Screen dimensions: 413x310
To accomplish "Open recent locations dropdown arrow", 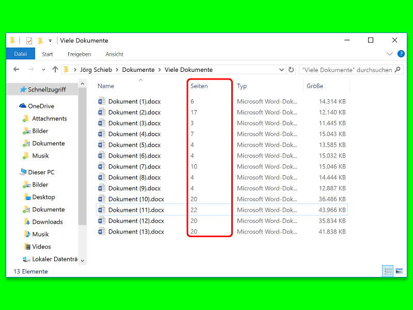I will 43,70.
